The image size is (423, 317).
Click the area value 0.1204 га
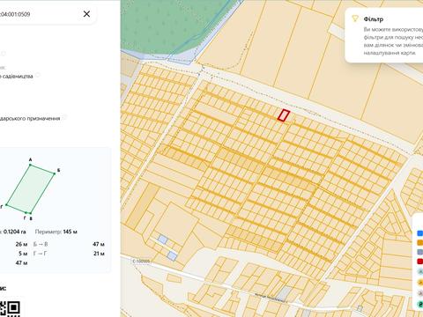[x=14, y=232]
